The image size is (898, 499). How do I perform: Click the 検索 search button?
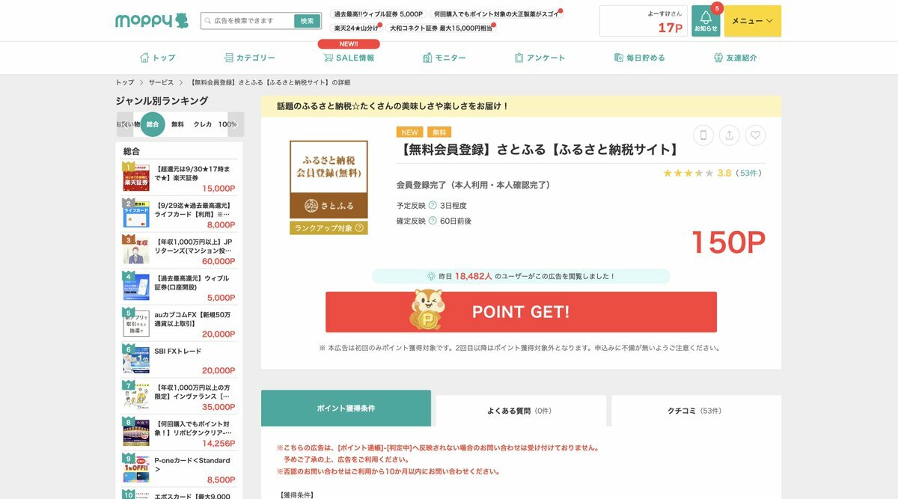coord(307,21)
